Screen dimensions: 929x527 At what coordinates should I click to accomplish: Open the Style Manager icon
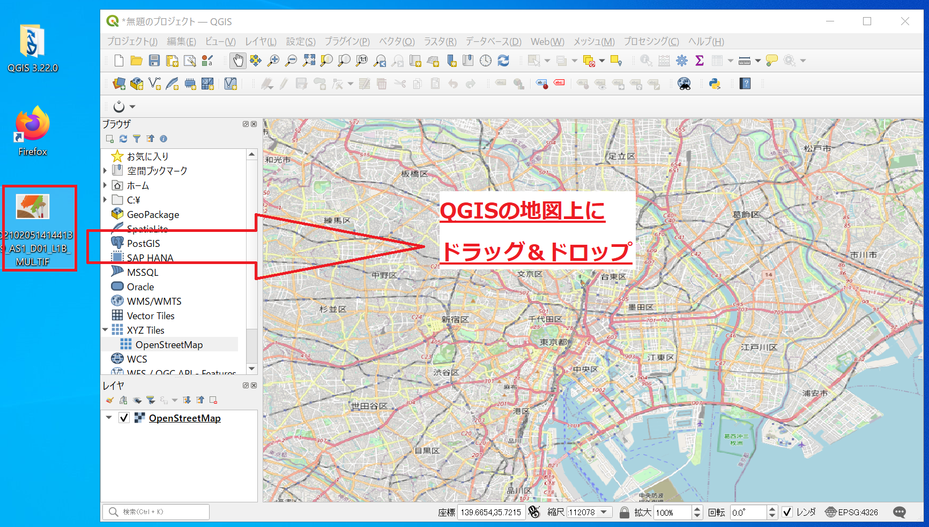(207, 61)
